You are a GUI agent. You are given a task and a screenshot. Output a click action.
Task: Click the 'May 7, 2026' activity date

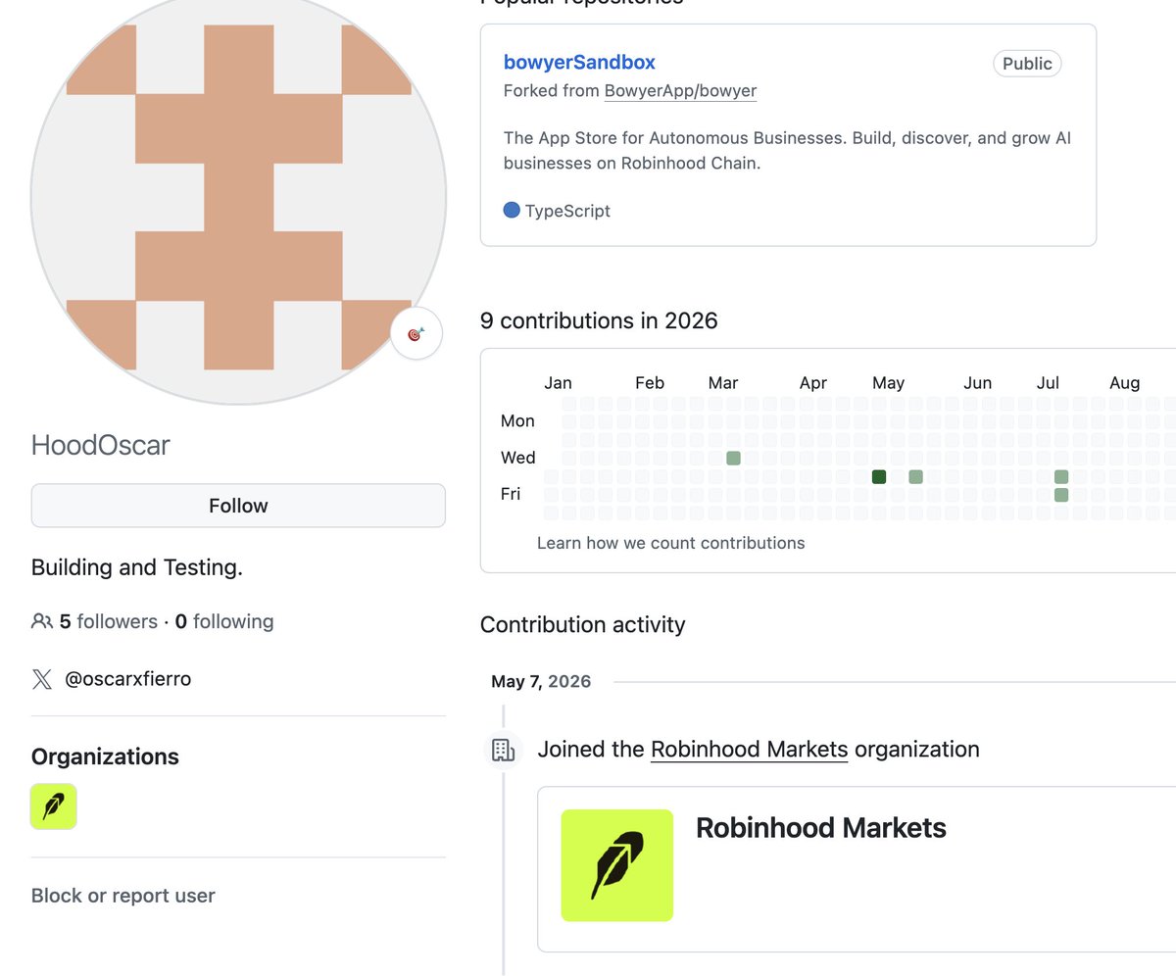point(541,681)
